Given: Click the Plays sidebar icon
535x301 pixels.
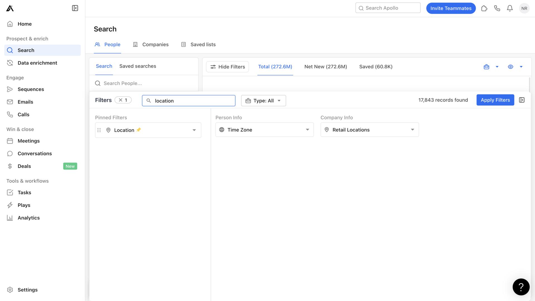Looking at the screenshot, I should pyautogui.click(x=10, y=205).
